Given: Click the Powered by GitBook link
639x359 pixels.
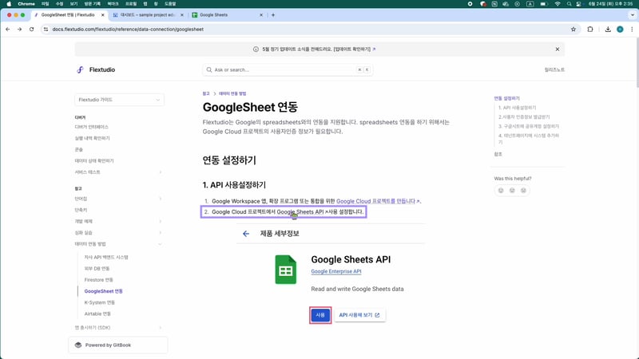Looking at the screenshot, I should point(118,345).
